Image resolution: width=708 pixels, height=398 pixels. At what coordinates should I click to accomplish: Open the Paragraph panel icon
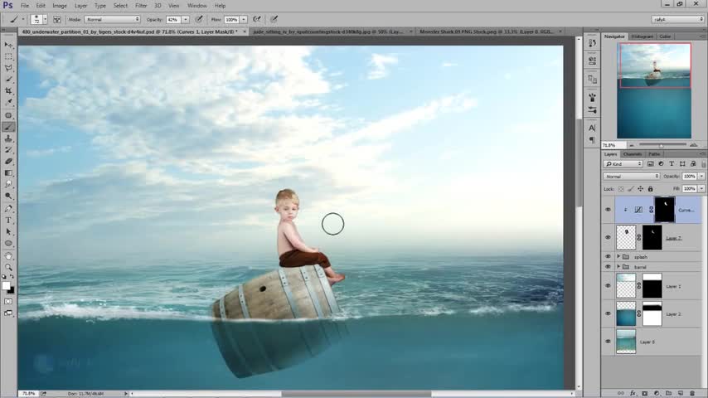pyautogui.click(x=592, y=140)
